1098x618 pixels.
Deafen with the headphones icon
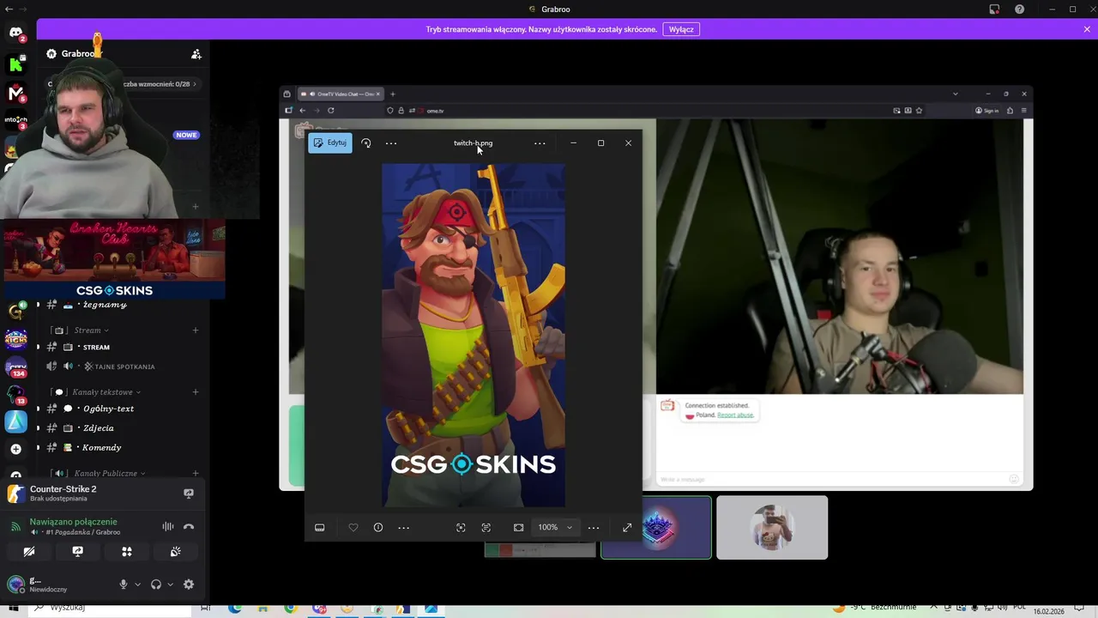(x=156, y=585)
